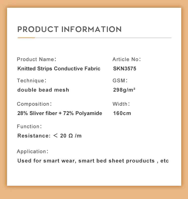The width and height of the screenshot is (188, 199).
Task: Select the 298g/m² value
Action: coord(124,90)
